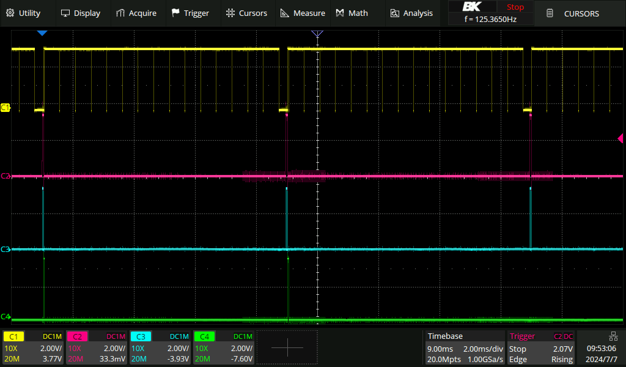626x367 pixels.
Task: Click the Acquire waveform icon
Action: click(x=120, y=13)
